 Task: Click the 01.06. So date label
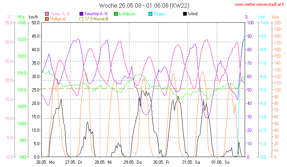click(x=221, y=162)
